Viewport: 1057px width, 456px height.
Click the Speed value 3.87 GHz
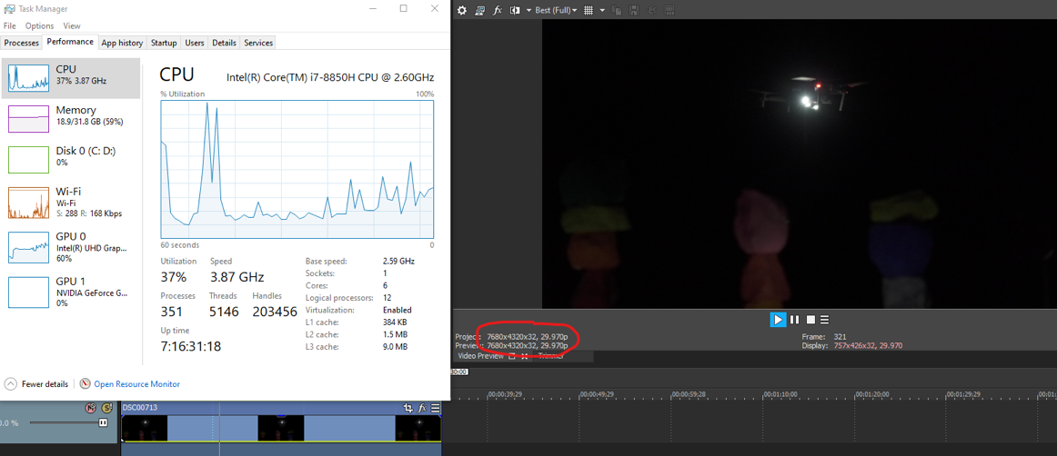[x=237, y=277]
